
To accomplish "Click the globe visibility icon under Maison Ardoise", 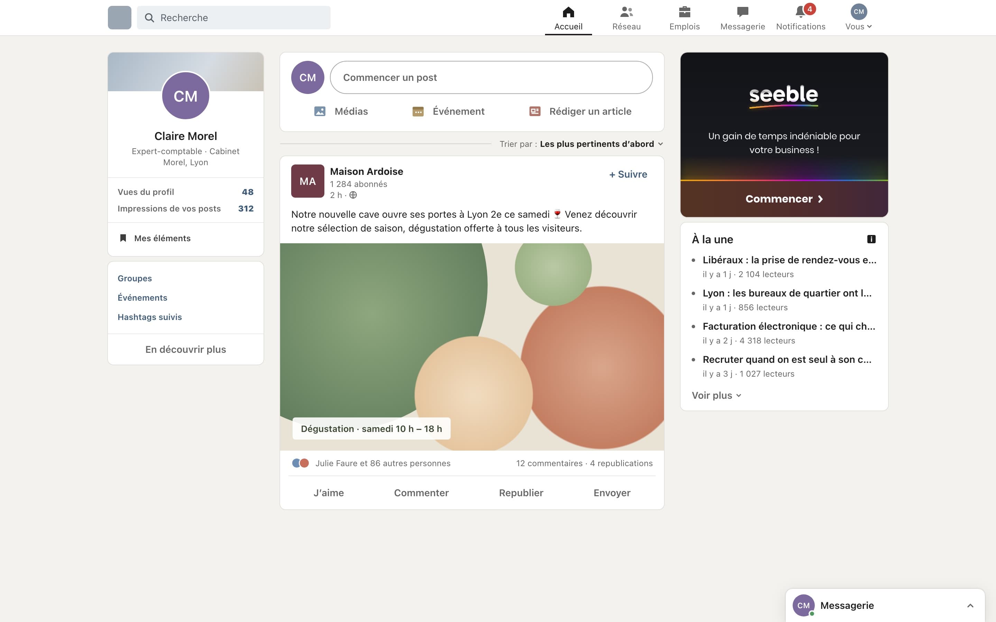I will (353, 195).
